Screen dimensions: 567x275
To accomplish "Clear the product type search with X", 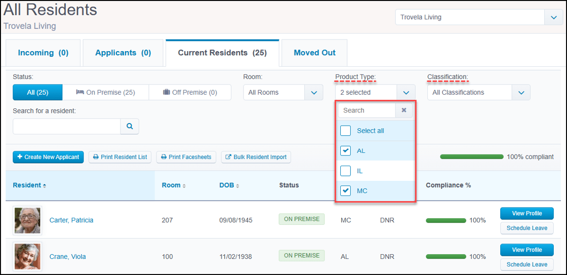I will [404, 110].
